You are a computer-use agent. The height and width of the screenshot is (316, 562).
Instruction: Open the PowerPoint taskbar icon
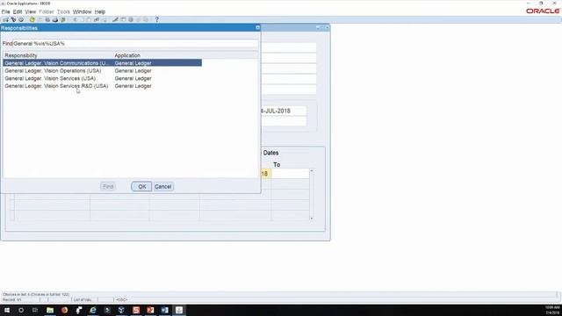click(150, 310)
